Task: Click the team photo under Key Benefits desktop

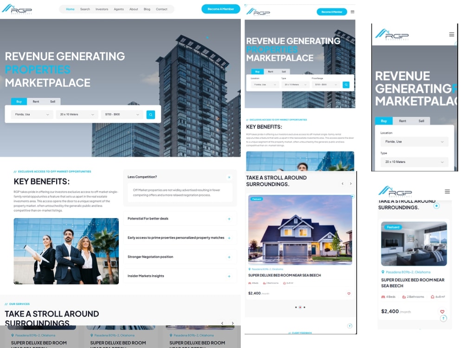Action: click(66, 251)
